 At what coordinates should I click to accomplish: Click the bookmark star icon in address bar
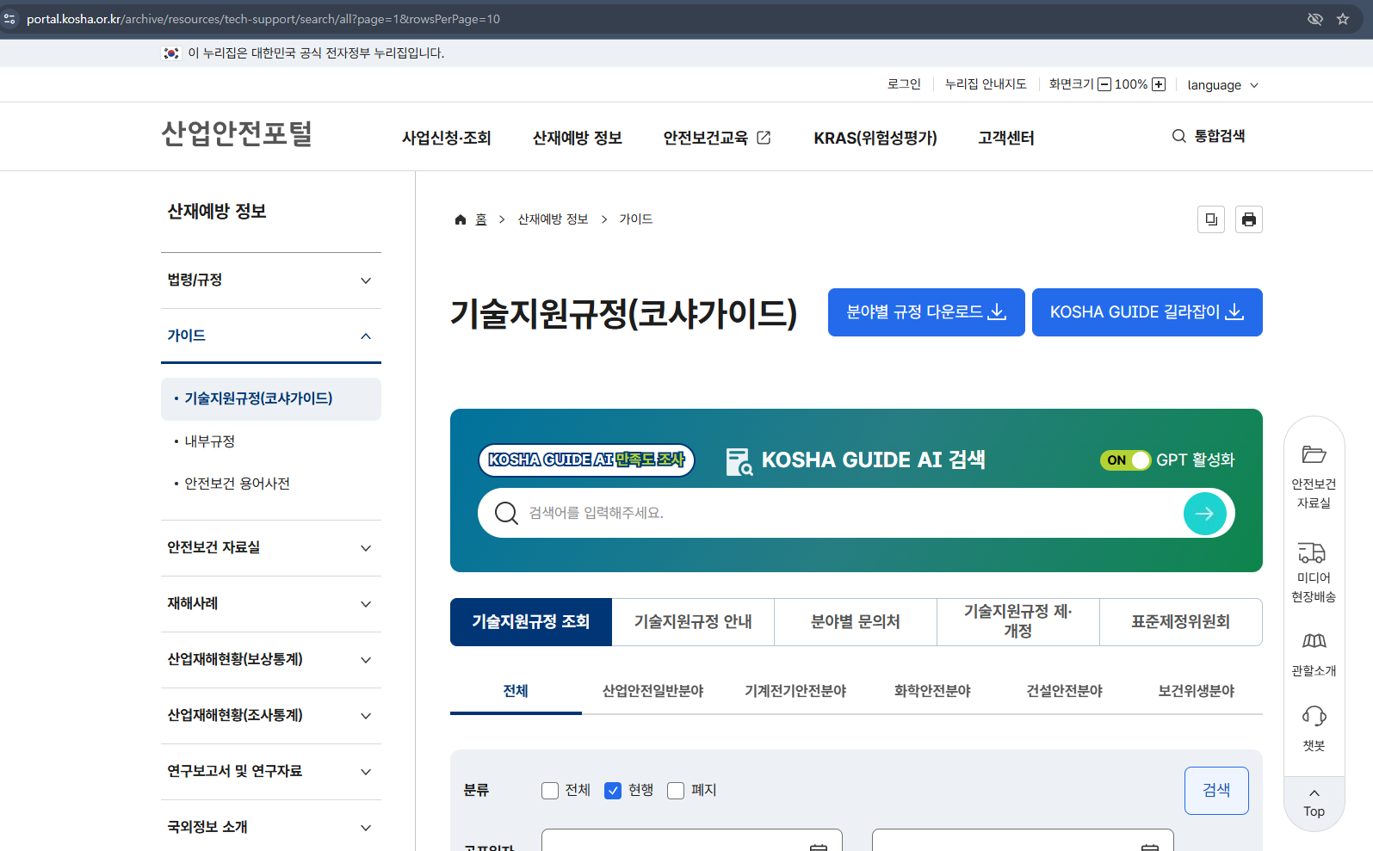1343,19
